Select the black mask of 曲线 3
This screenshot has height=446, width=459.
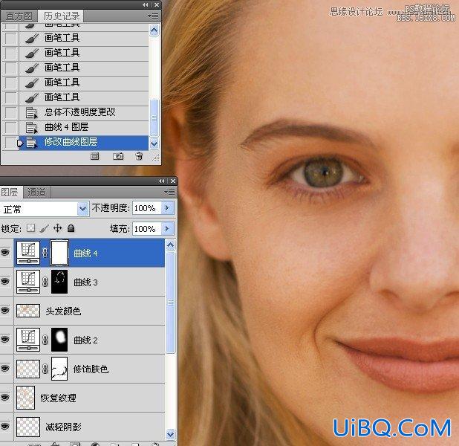click(59, 282)
